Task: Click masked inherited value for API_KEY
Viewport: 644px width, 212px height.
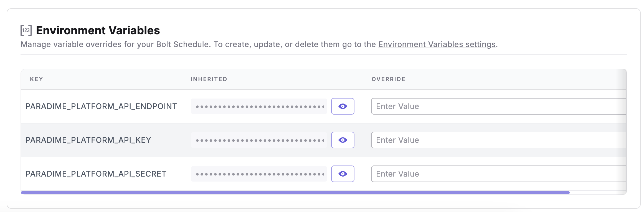Action: coord(259,140)
